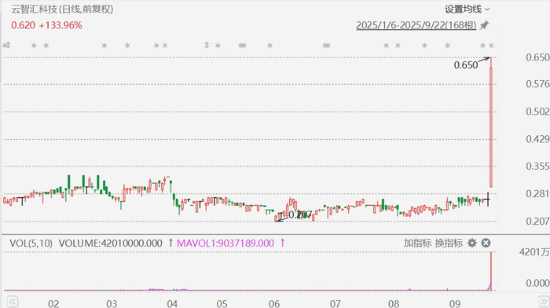The height and width of the screenshot is (308, 550).
Task: Jump to the earliest data with left double-arrow
Action: tap(13, 302)
